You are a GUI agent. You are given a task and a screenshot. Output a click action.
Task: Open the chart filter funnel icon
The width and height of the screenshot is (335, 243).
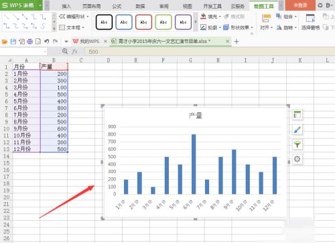297,144
